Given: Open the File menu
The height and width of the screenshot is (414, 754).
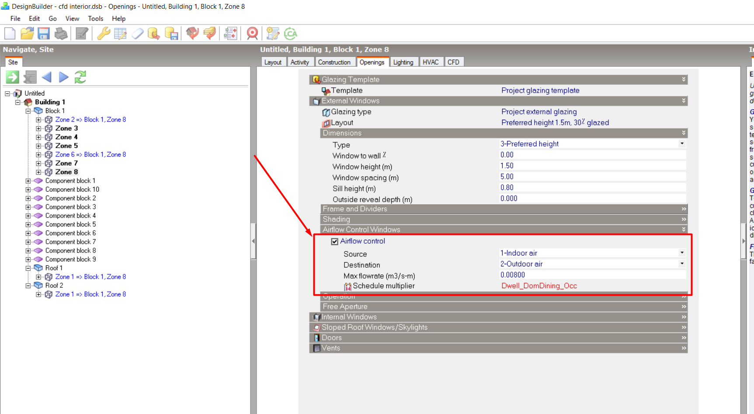Looking at the screenshot, I should pos(15,19).
